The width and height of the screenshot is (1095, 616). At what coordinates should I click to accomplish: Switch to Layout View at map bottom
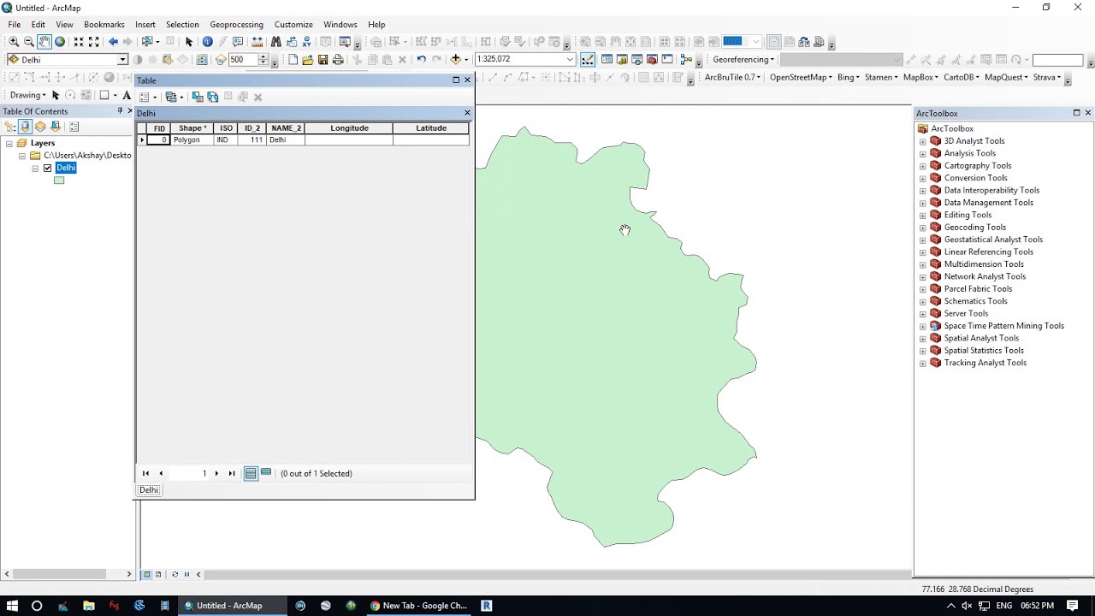click(158, 574)
